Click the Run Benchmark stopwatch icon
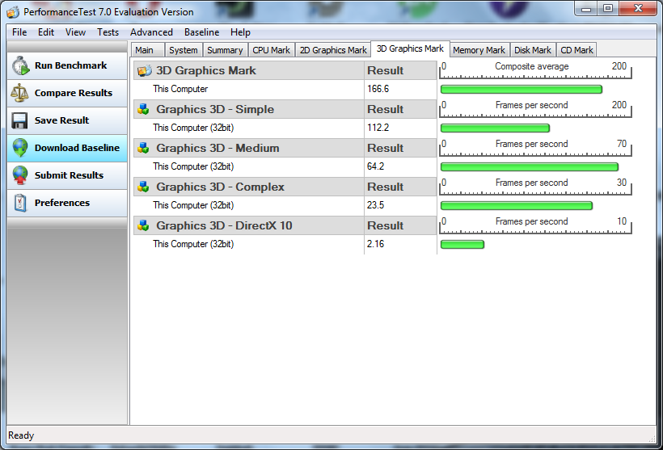The height and width of the screenshot is (450, 663). tap(20, 66)
